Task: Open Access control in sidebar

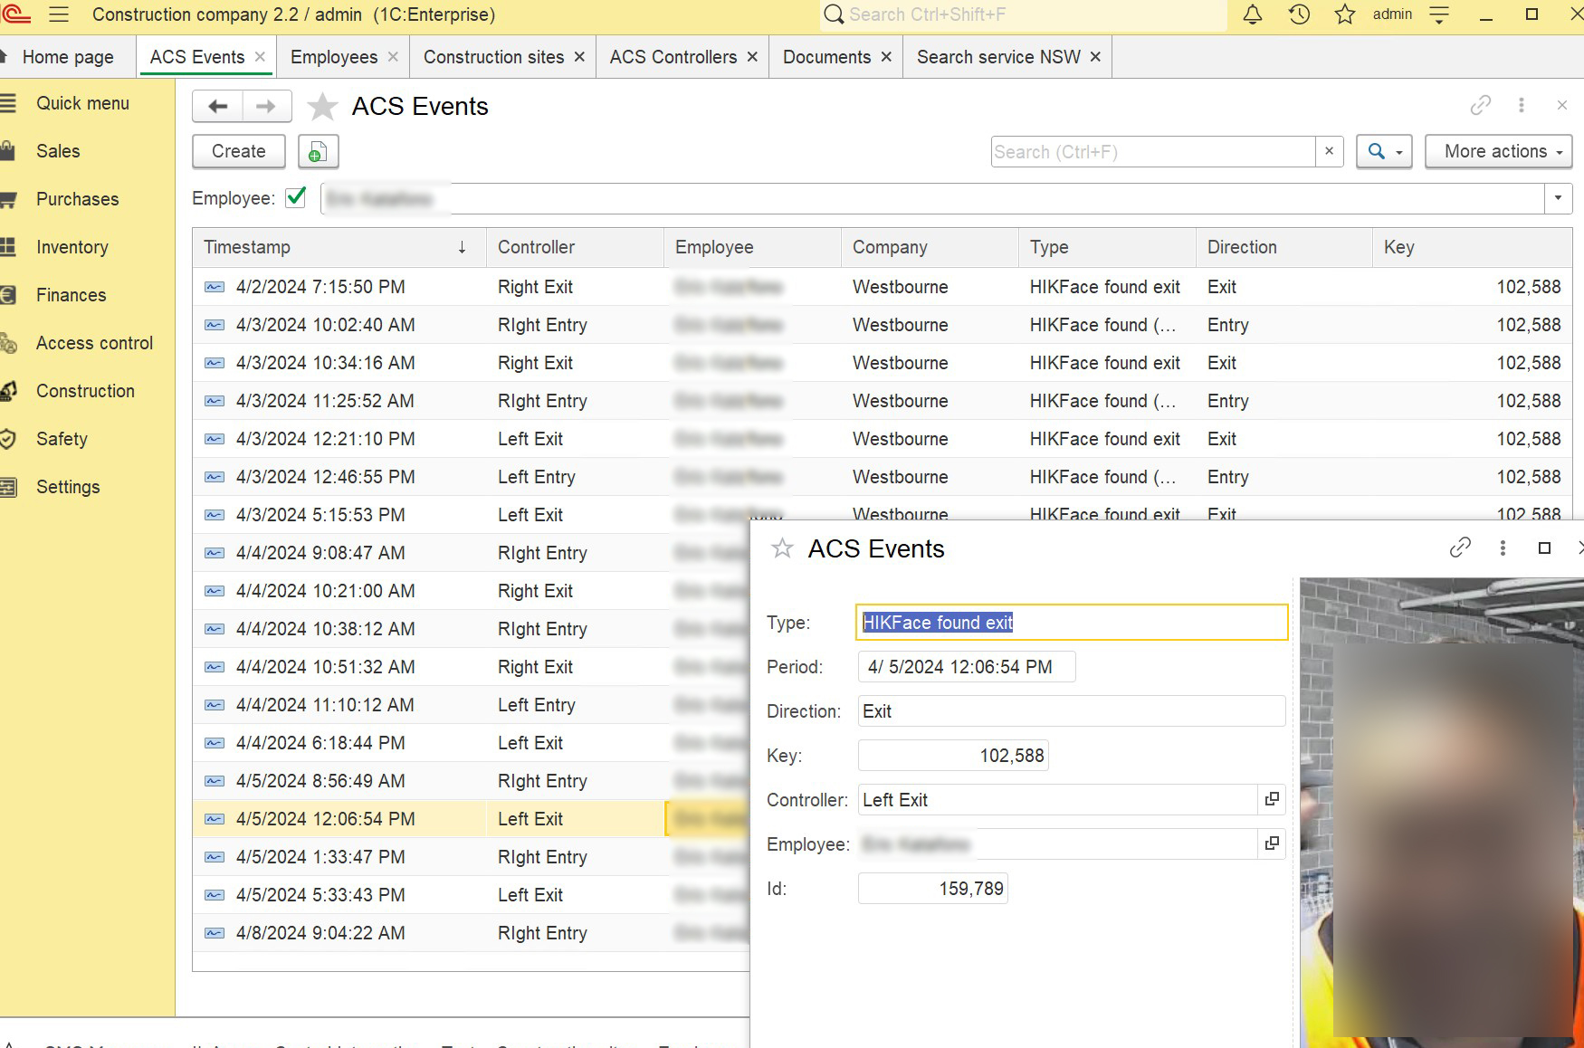Action: tap(94, 343)
